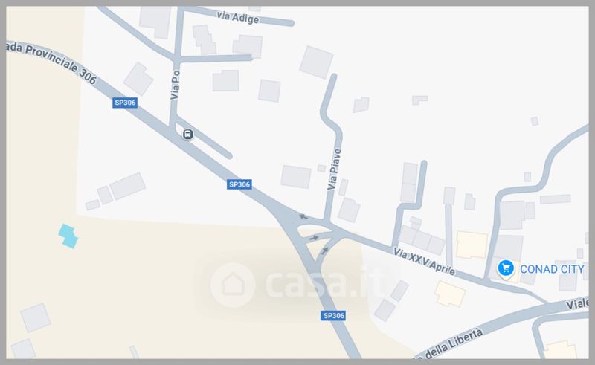Select the Via Po street label
595x365 pixels.
coord(175,85)
